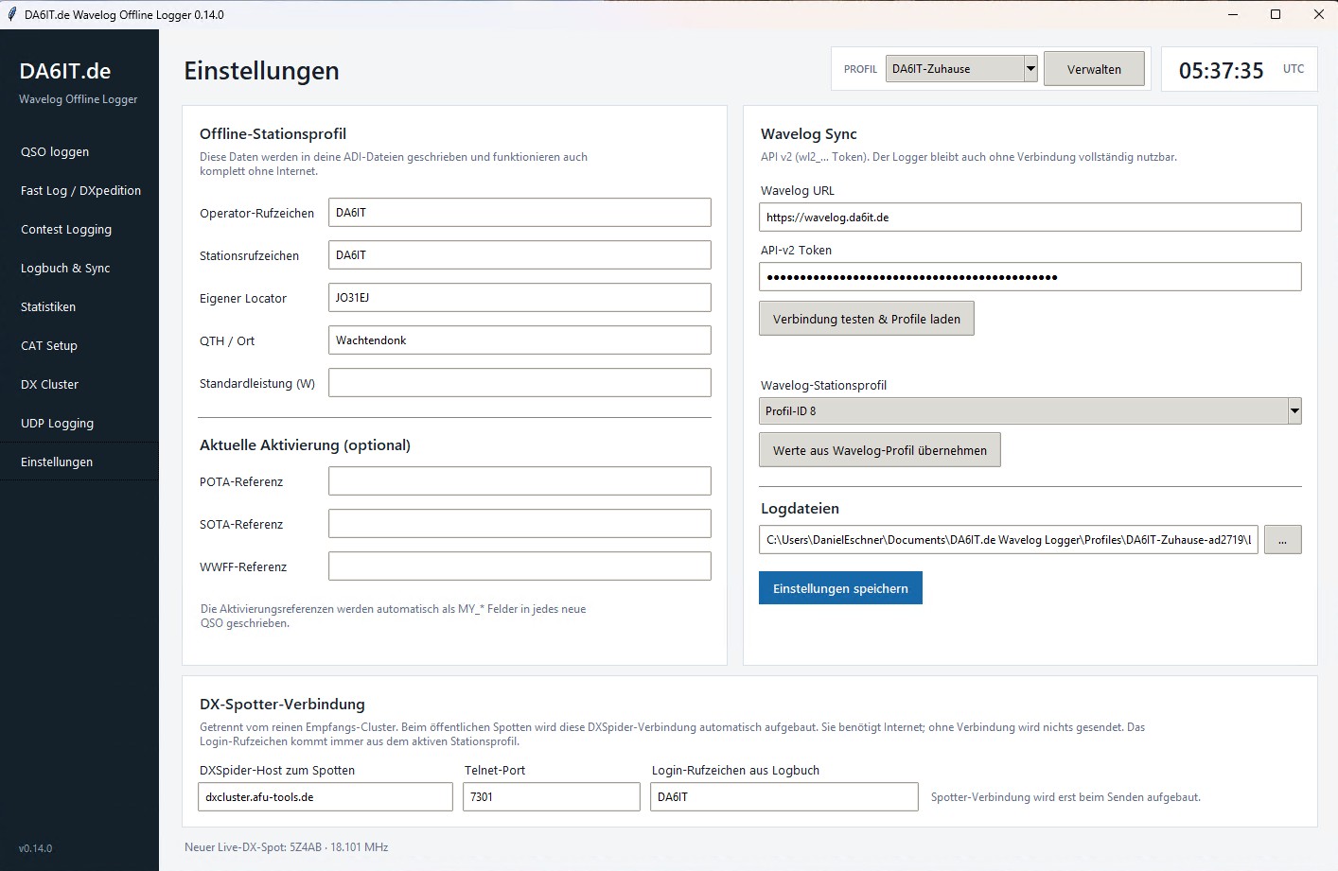The height and width of the screenshot is (871, 1338).
Task: Open the QSO loggen page
Action: (x=79, y=151)
